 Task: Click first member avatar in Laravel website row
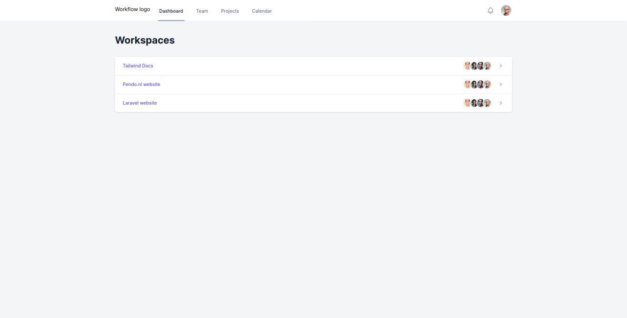click(467, 103)
